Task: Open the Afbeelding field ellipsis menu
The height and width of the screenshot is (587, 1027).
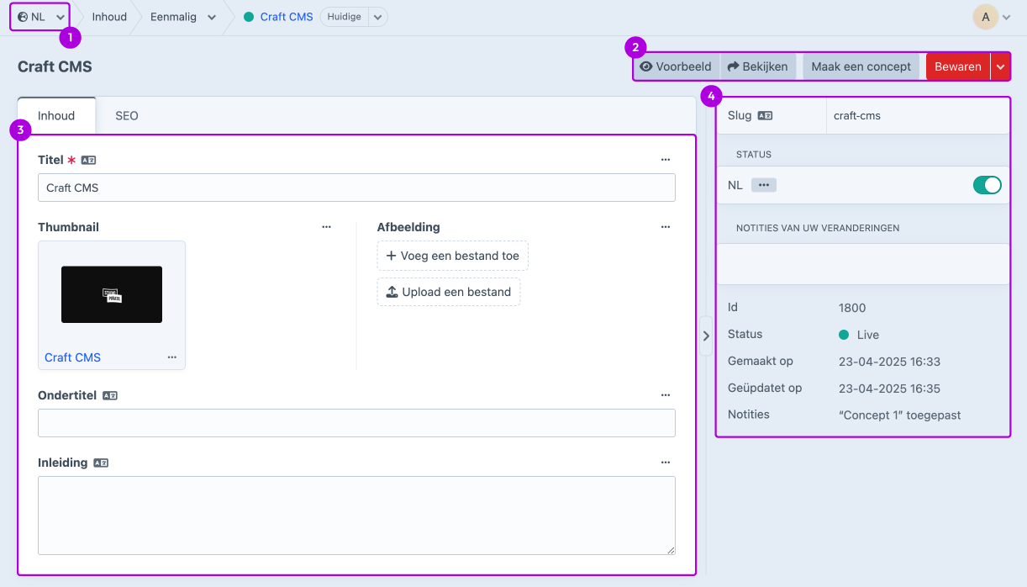Action: tap(666, 227)
